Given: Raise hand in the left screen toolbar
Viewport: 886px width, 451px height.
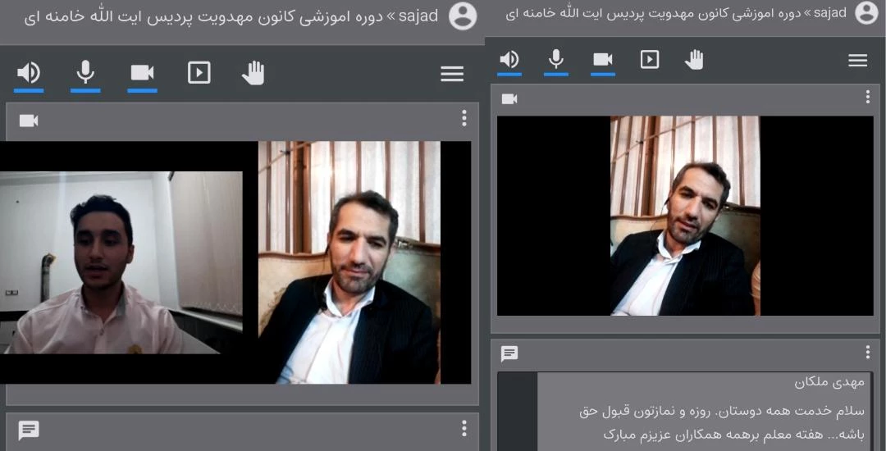Looking at the screenshot, I should coord(253,74).
